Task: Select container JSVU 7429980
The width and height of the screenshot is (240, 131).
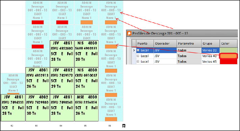Action: tap(37, 108)
